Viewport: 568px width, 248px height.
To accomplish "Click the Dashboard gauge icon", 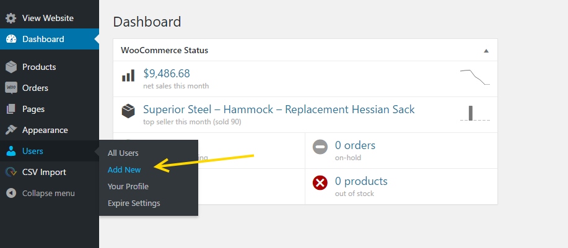I will coord(11,39).
